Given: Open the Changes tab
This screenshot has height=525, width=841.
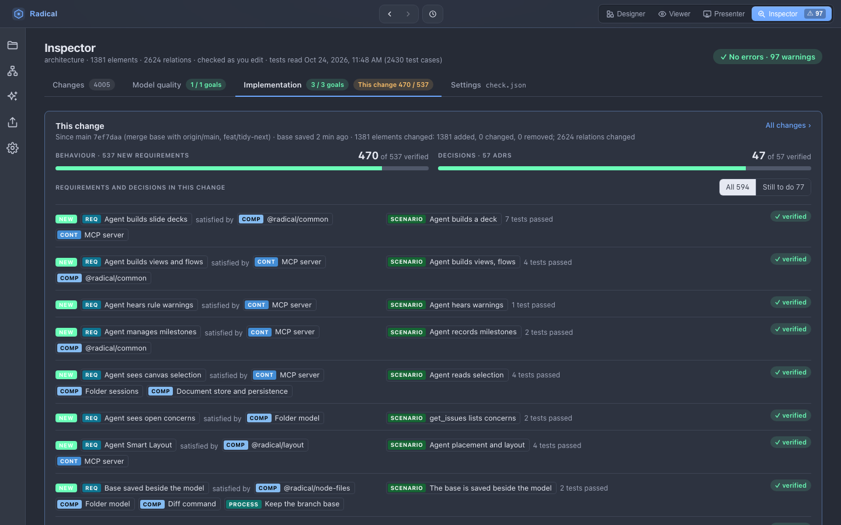Looking at the screenshot, I should tap(84, 85).
